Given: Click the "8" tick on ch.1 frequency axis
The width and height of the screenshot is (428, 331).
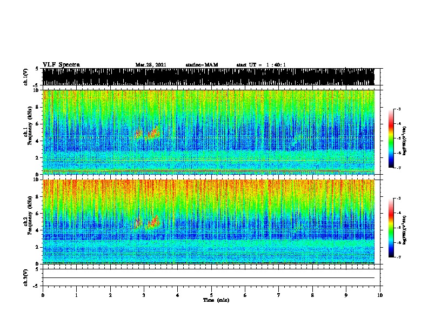Looking at the screenshot, I should point(37,107).
